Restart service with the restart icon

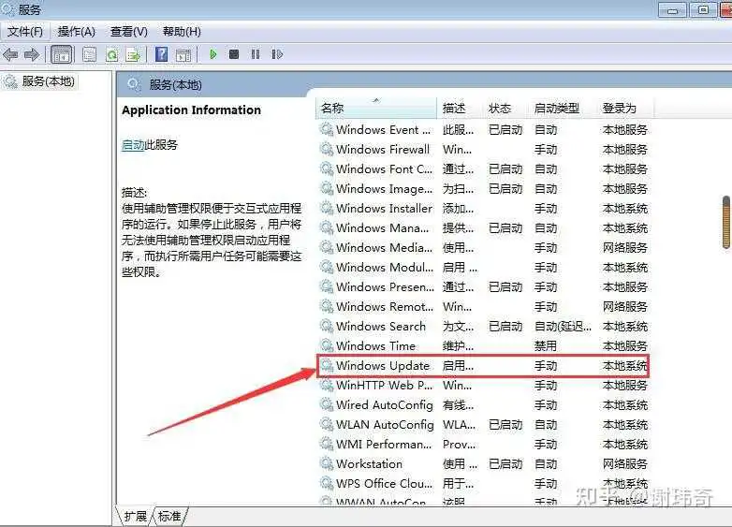[x=277, y=54]
